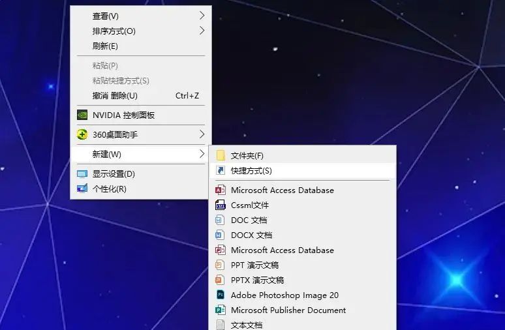This screenshot has width=505, height=330.
Task: Click the Microsoft Publisher Document icon
Action: (x=221, y=310)
